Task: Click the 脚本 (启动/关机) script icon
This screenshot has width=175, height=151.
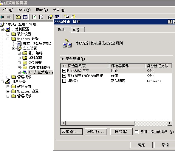Action: [x=19, y=44]
